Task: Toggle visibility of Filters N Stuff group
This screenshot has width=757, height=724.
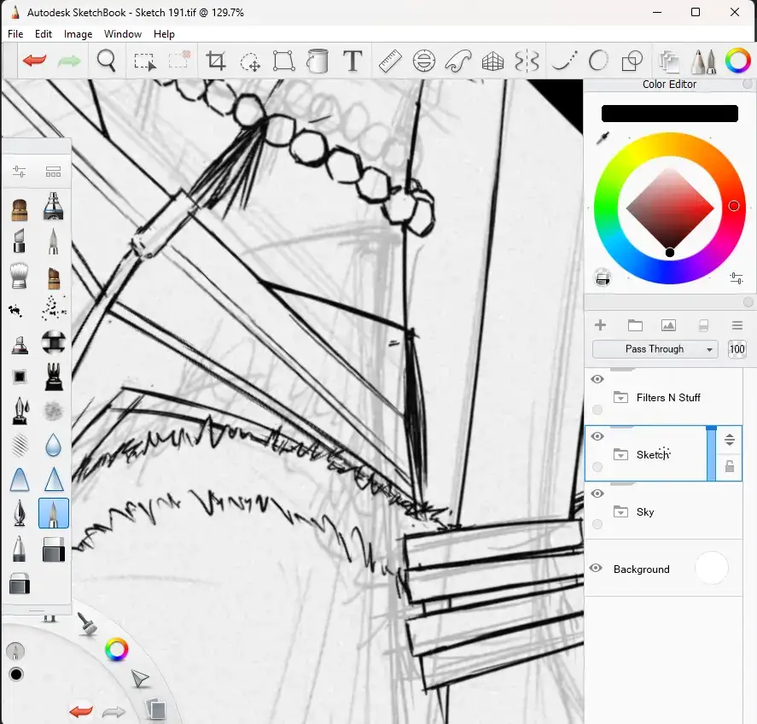Action: tap(597, 379)
